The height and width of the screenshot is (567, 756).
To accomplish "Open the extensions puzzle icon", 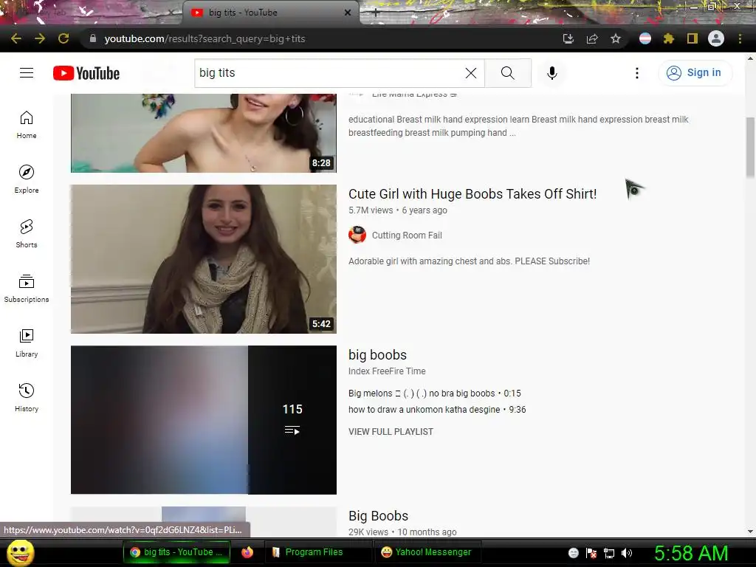I will coord(669,38).
